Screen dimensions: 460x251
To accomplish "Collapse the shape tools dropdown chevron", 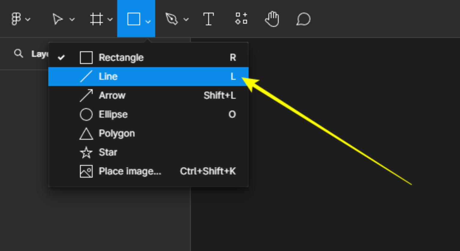I will 148,21.
